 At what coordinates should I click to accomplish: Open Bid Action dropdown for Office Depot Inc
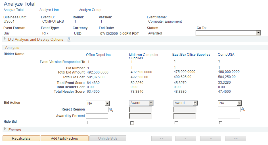pos(98,103)
